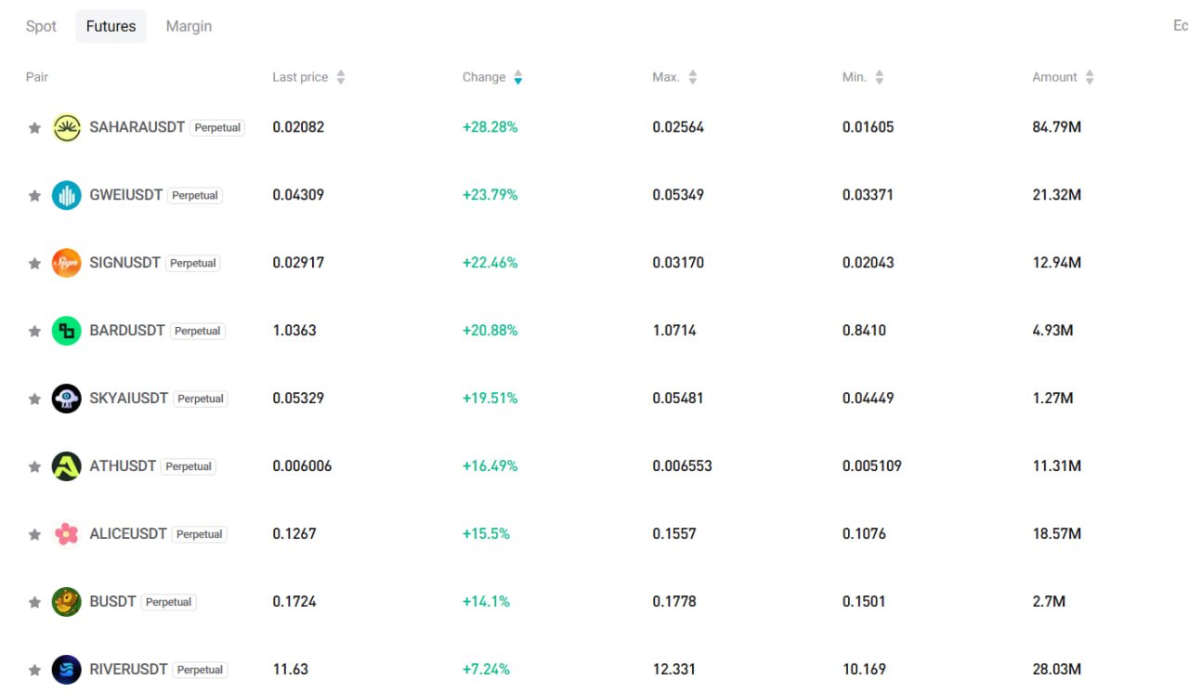Click the SAHARAUSDT coin logo icon
The width and height of the screenshot is (1189, 693).
67,127
